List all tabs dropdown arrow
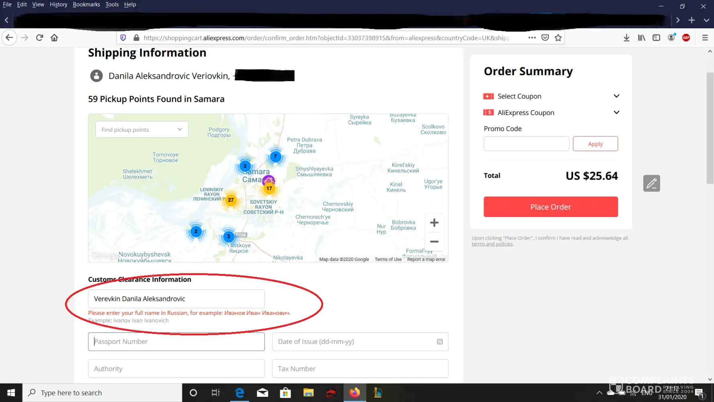 (706, 20)
